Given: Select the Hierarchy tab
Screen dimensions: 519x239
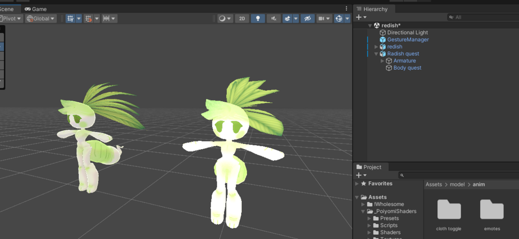Looking at the screenshot, I should pyautogui.click(x=372, y=9).
